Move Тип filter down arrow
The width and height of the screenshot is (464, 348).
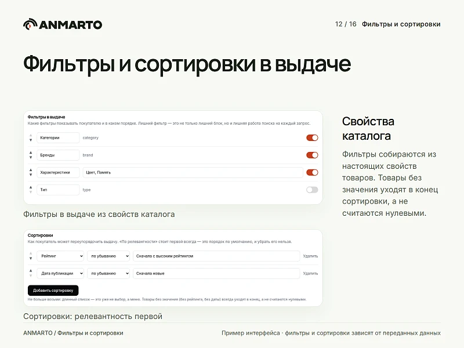[31, 192]
